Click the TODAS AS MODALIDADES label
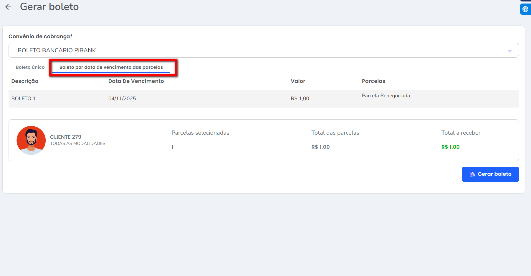The height and width of the screenshot is (276, 531). (78, 143)
